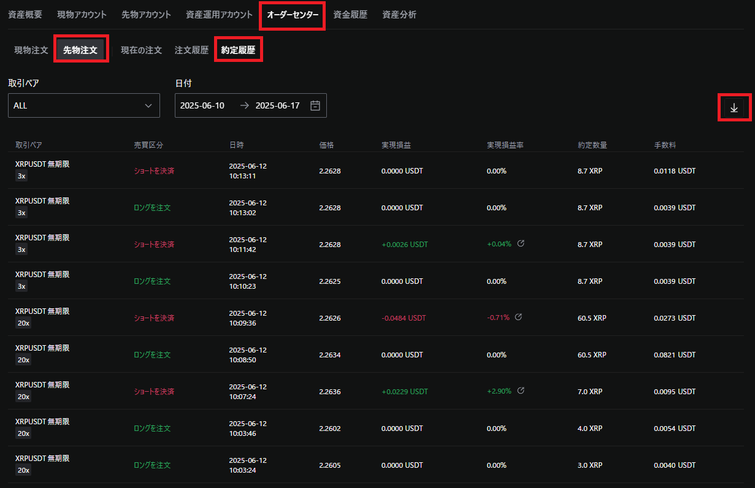Click the price 2.2605
The height and width of the screenshot is (488, 755).
pos(330,465)
